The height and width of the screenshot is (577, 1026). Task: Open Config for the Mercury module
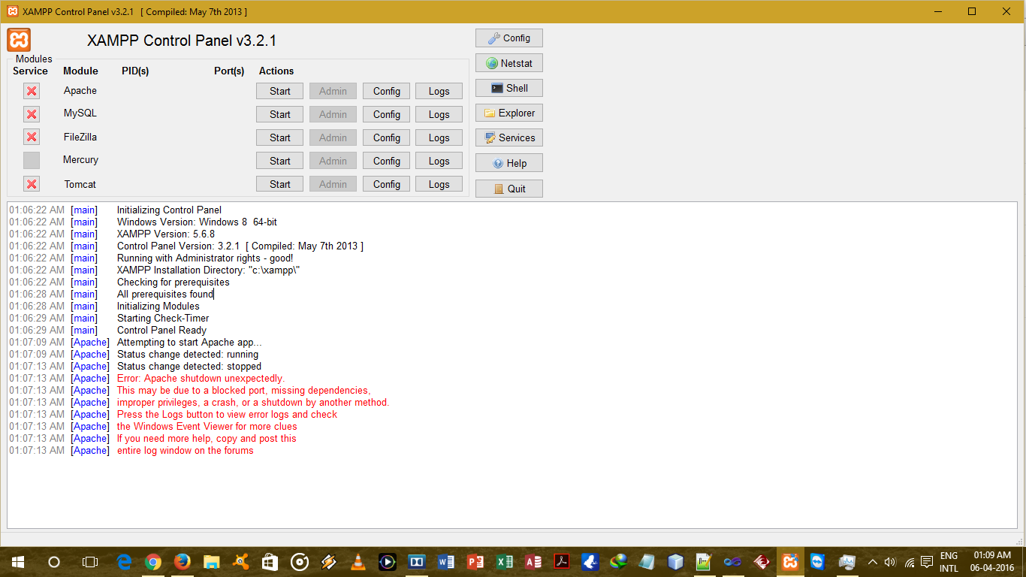tap(387, 161)
